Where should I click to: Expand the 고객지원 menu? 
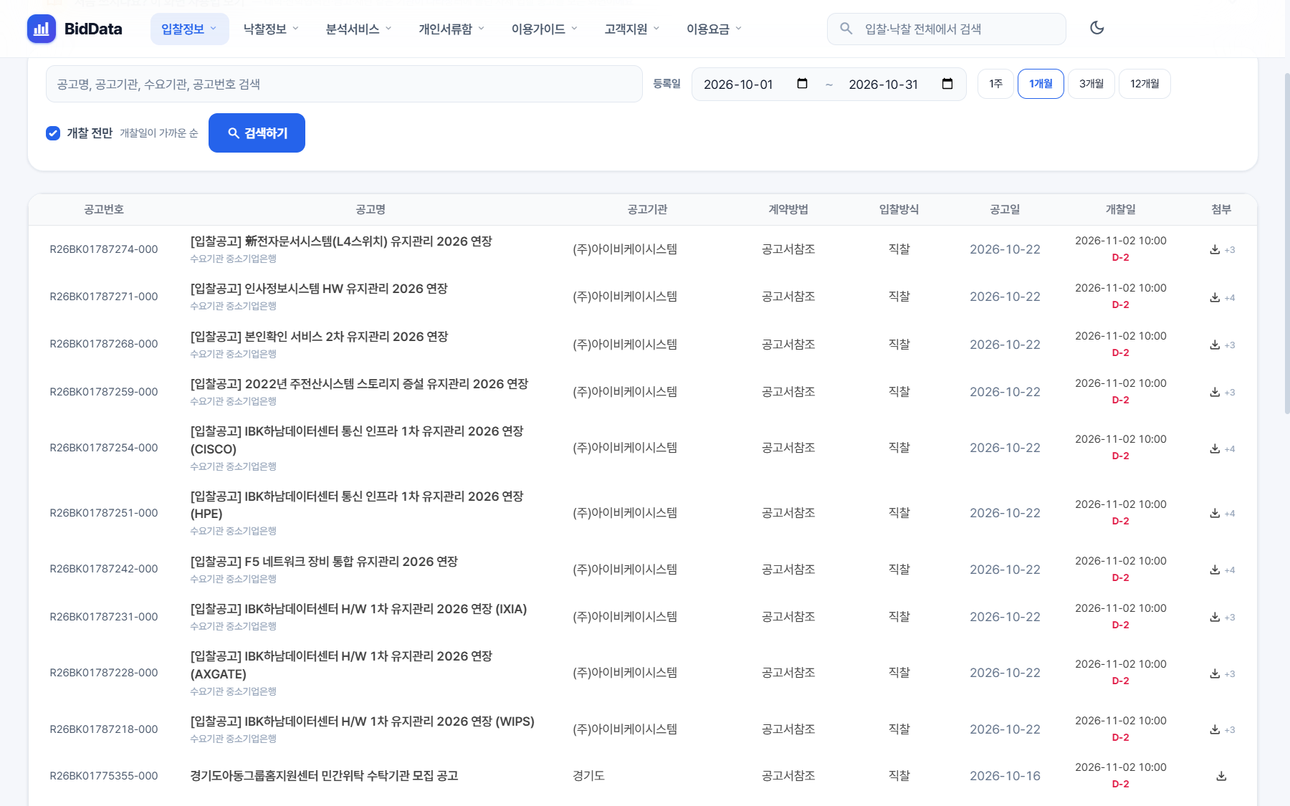[631, 29]
